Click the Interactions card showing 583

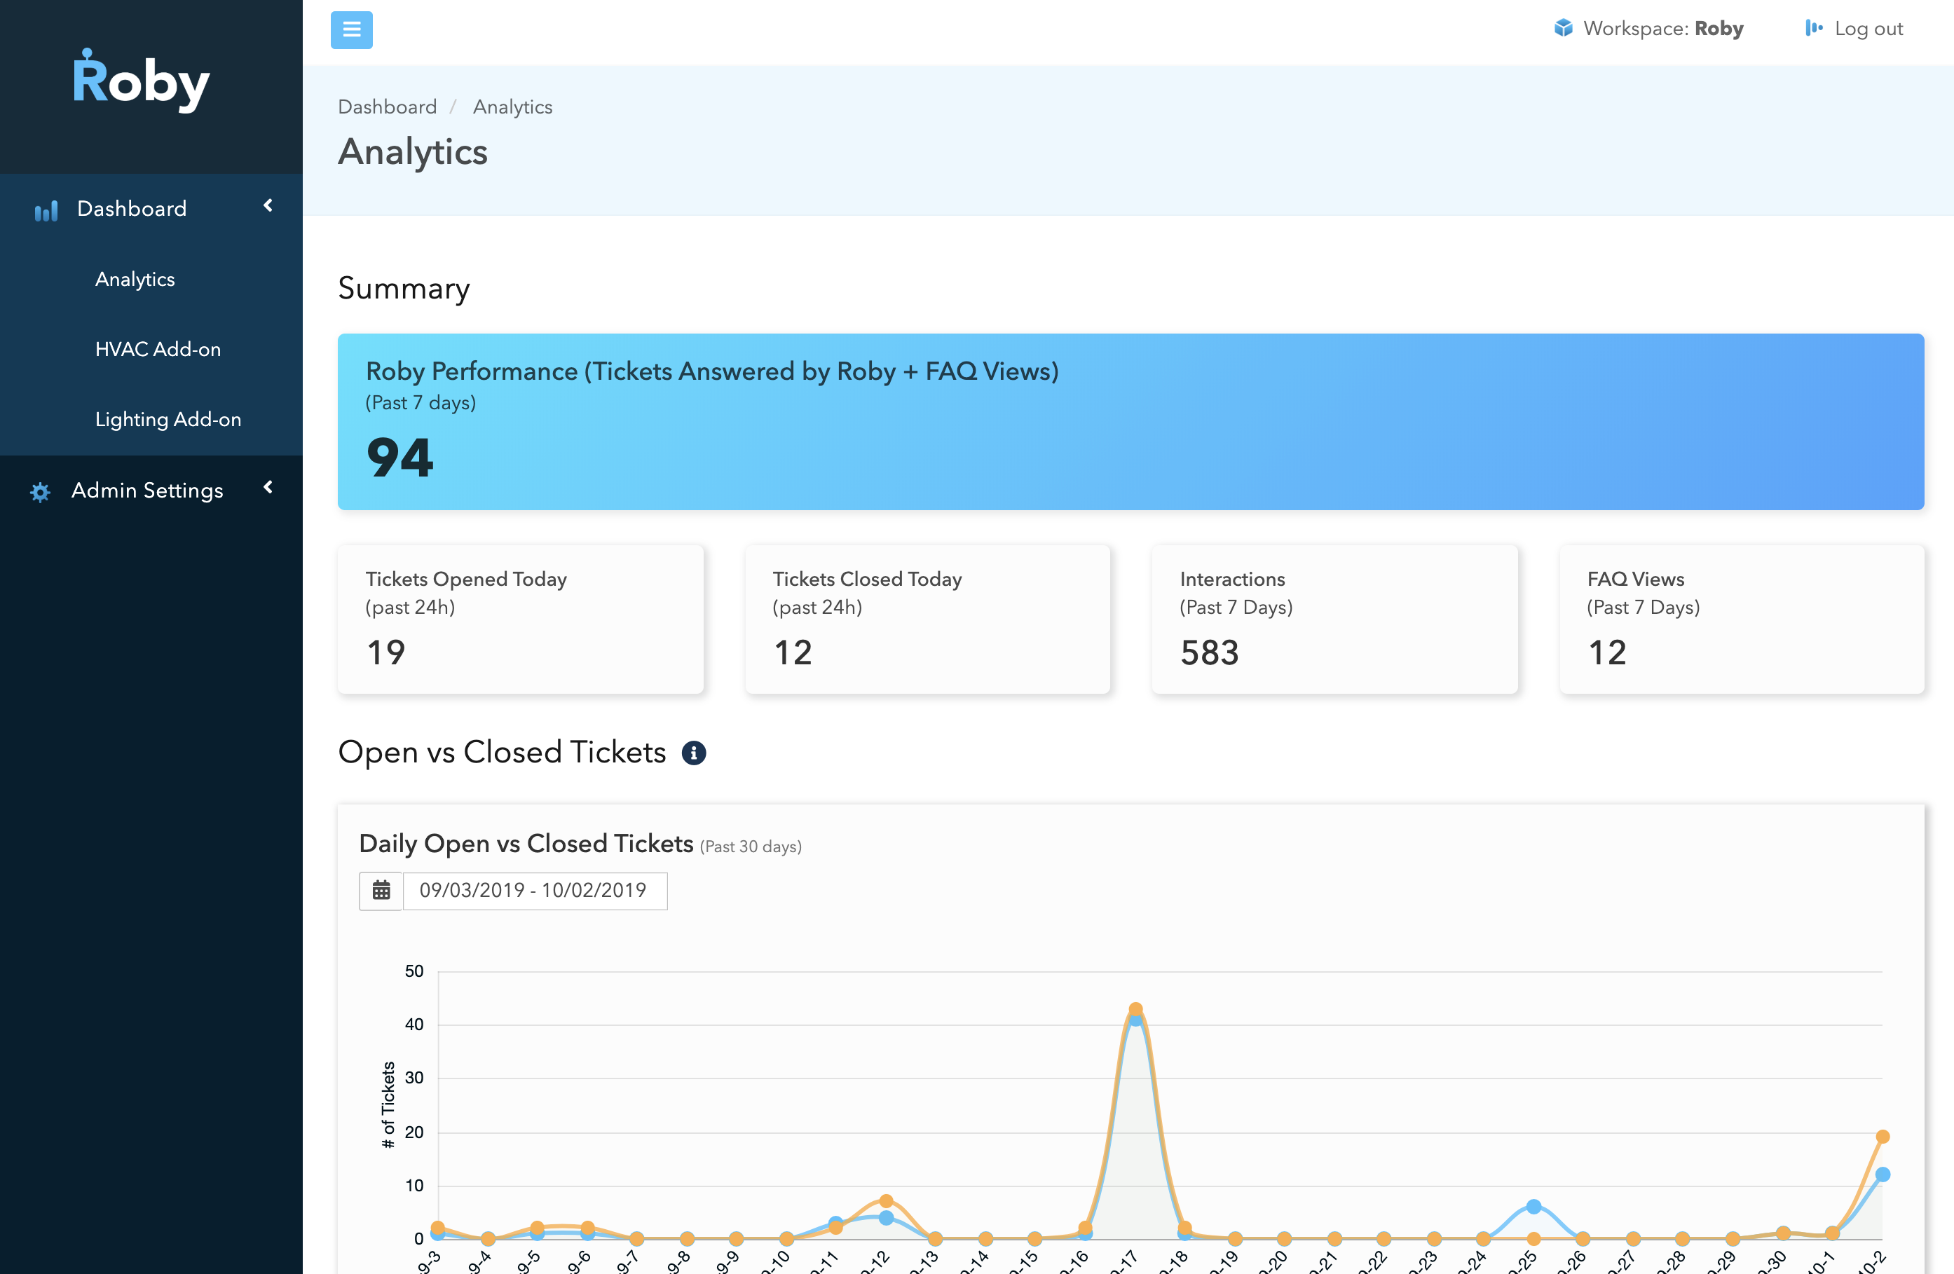1335,619
